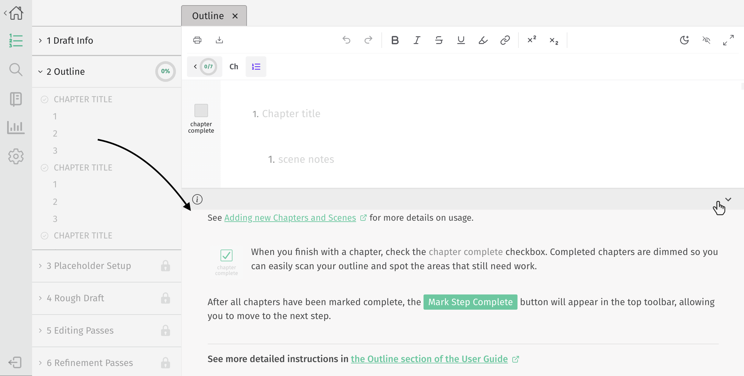The height and width of the screenshot is (376, 744).
Task: Toggle dark mode moon icon
Action: 684,40
